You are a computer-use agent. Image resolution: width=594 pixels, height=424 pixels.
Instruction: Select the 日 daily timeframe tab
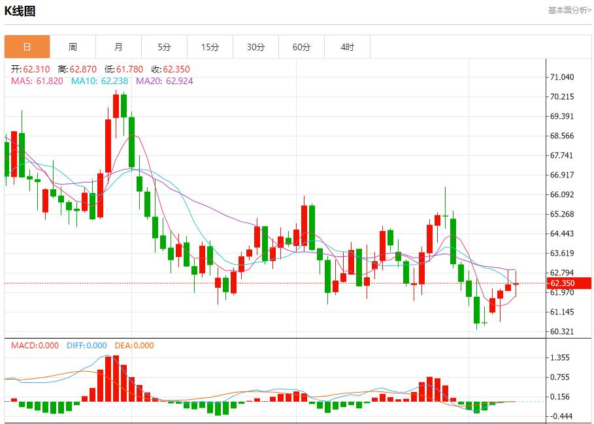click(x=27, y=46)
